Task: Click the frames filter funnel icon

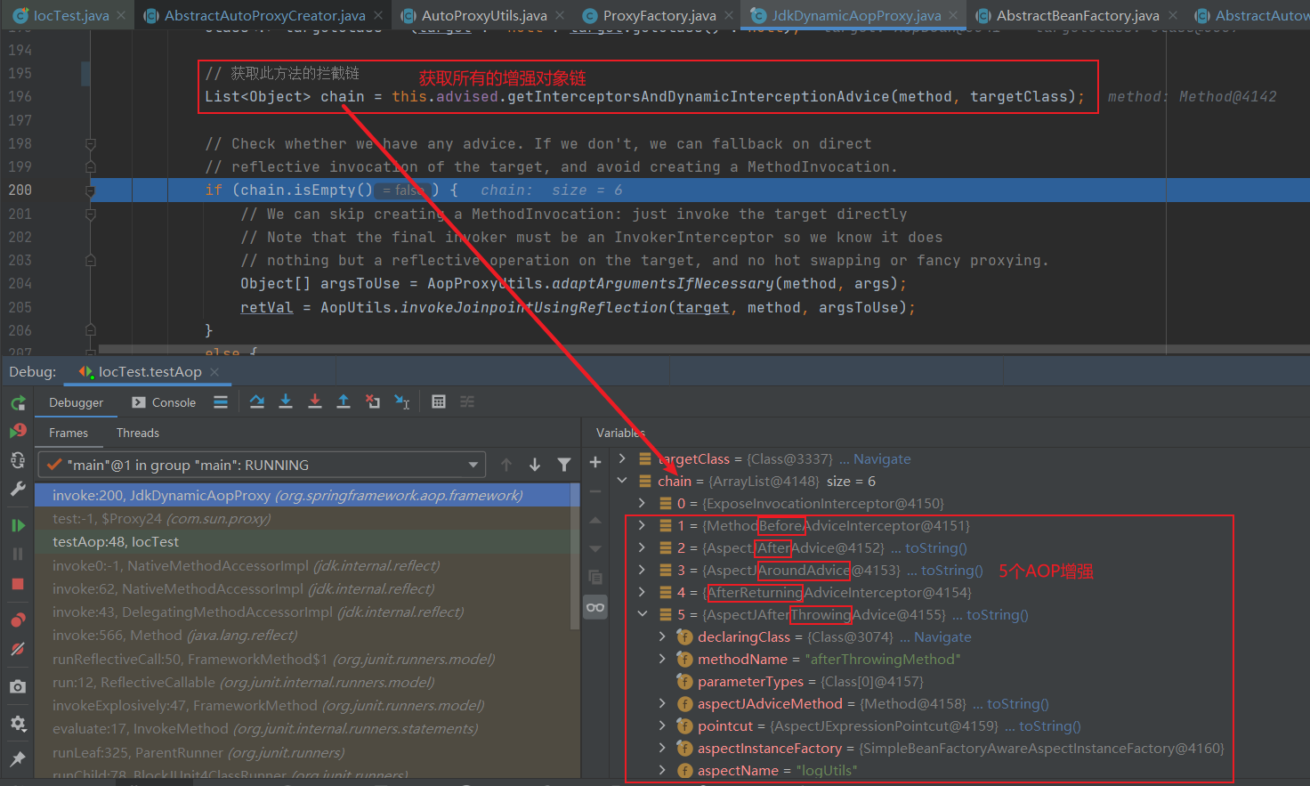Action: pyautogui.click(x=564, y=465)
